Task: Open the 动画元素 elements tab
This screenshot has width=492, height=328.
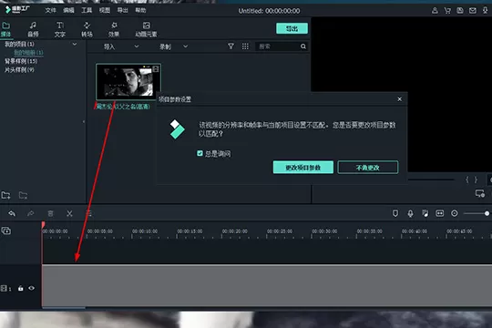Action: tap(146, 29)
